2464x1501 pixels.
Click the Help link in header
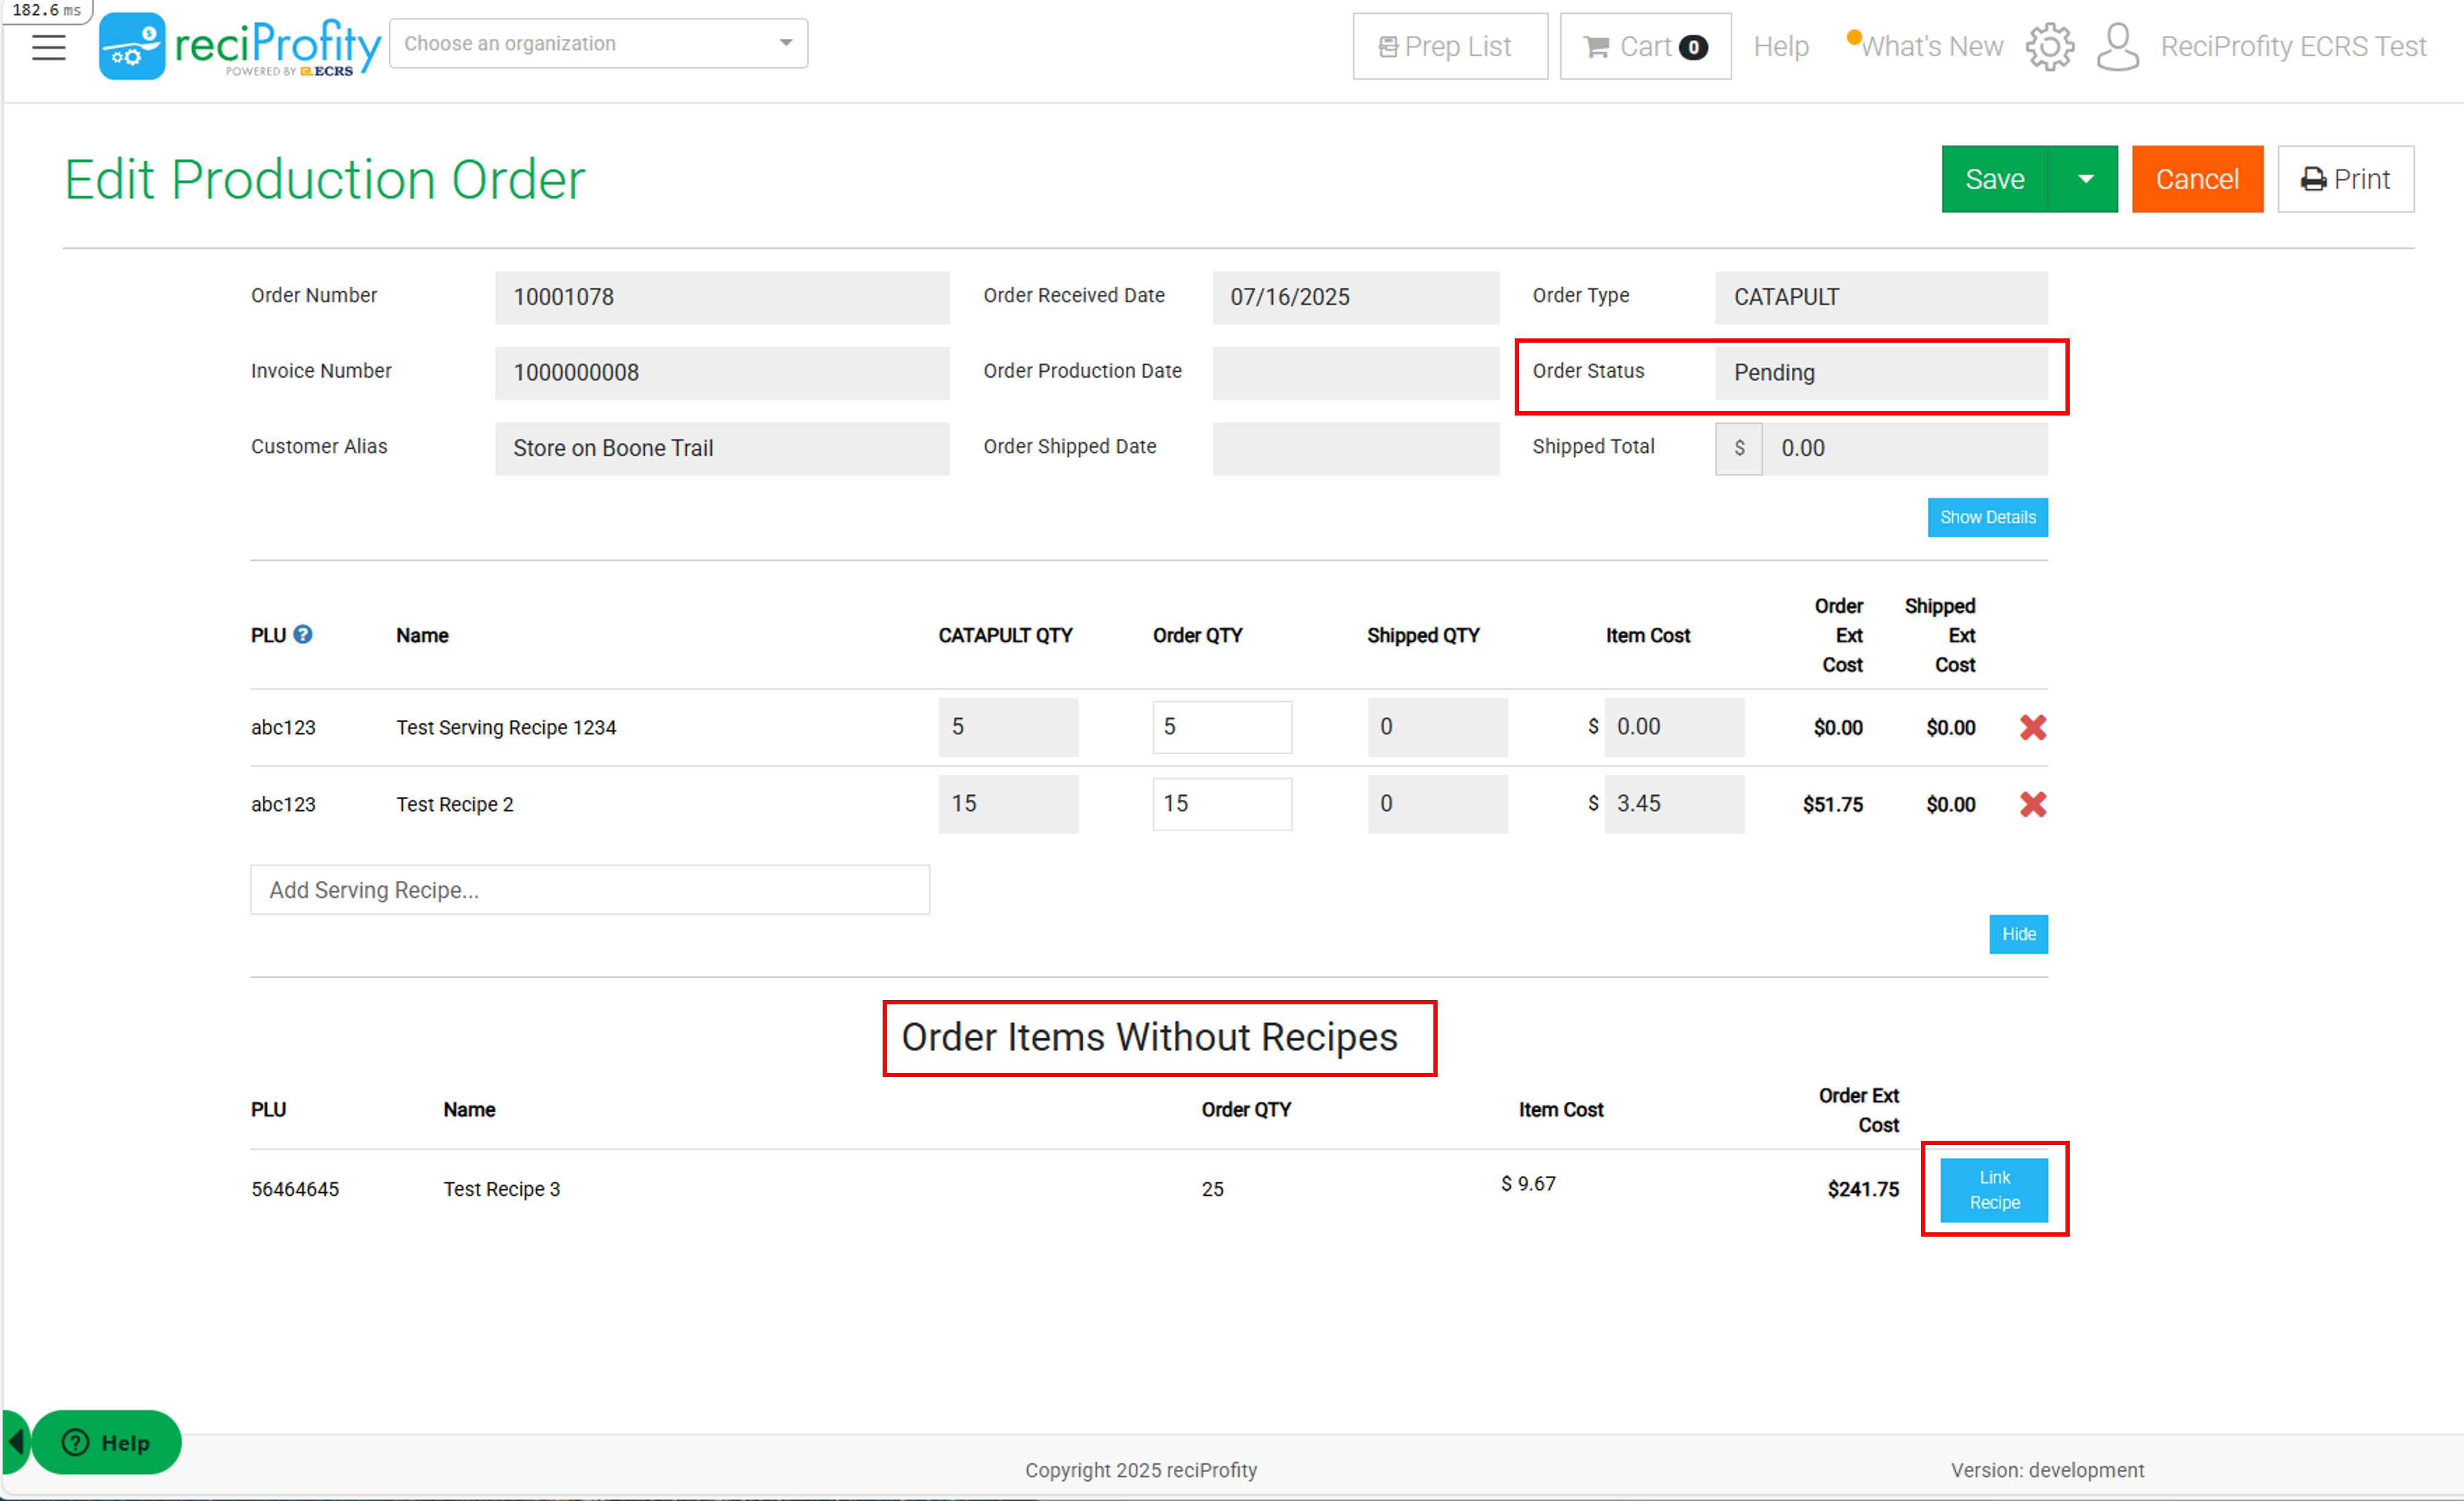(x=1781, y=46)
